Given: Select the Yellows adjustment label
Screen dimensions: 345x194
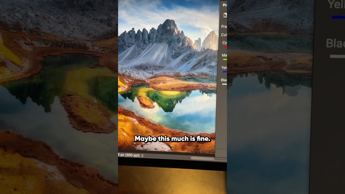Looking at the screenshot, I should [224, 68].
